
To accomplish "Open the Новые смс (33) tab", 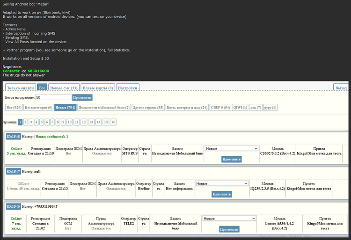I will coord(64,87).
